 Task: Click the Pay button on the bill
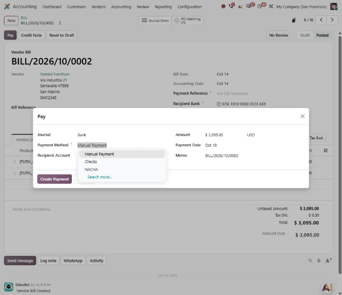10,35
